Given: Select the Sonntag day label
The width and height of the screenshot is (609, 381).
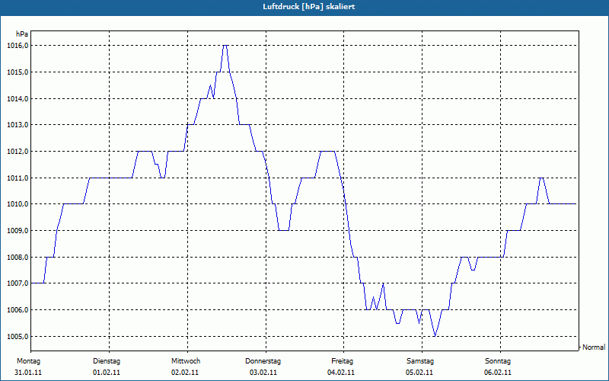Looking at the screenshot, I should tap(498, 361).
